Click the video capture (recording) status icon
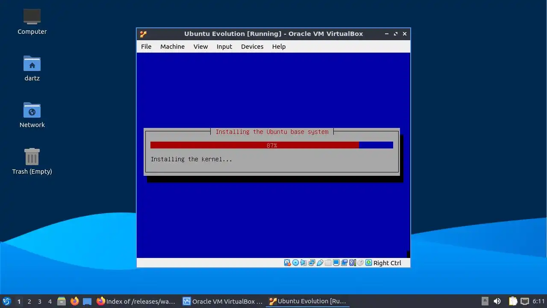The image size is (547, 308). click(344, 263)
